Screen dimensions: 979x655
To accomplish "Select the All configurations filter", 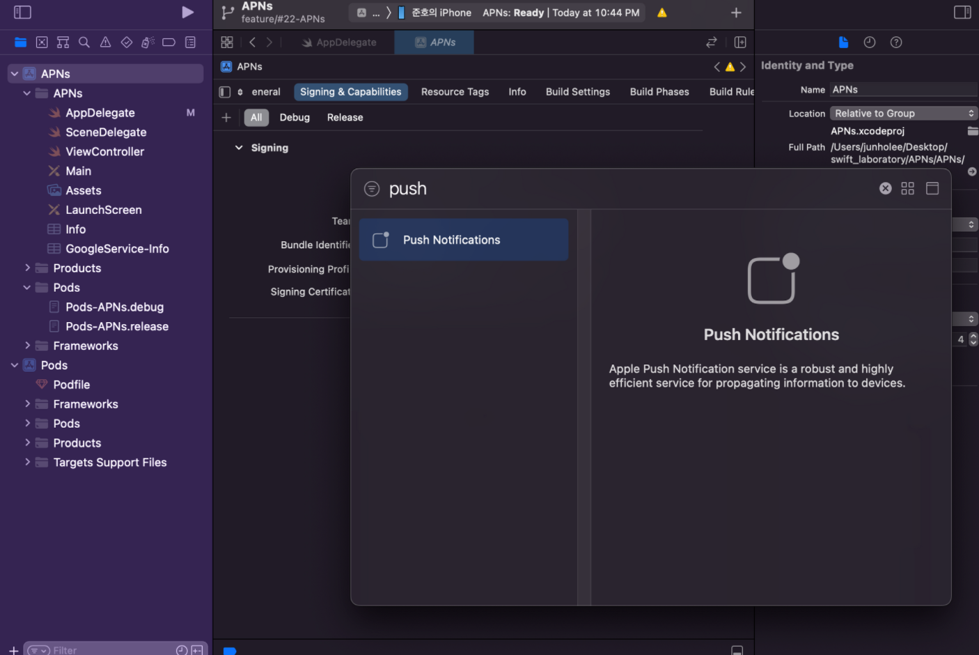I will click(256, 118).
